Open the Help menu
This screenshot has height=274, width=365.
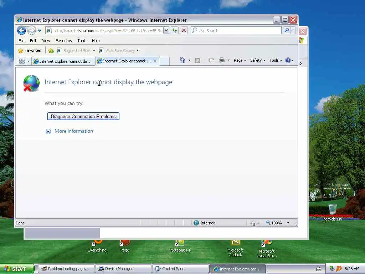pos(96,41)
